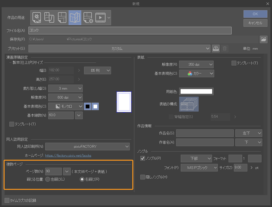Open the author position 下 dropdown

(x=249, y=142)
